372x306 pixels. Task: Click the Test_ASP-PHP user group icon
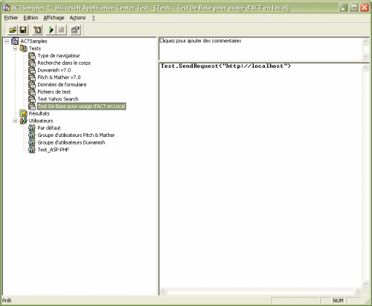point(32,150)
